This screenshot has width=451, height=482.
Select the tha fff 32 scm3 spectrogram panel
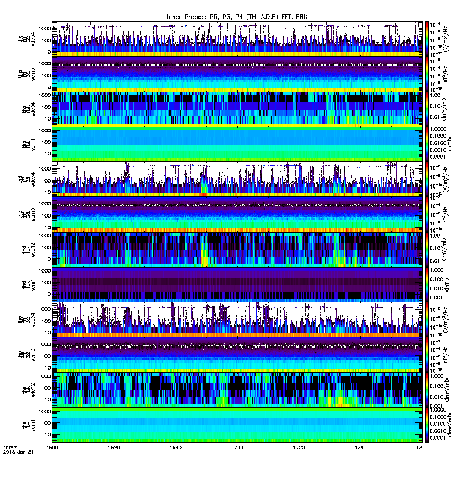pos(237,74)
